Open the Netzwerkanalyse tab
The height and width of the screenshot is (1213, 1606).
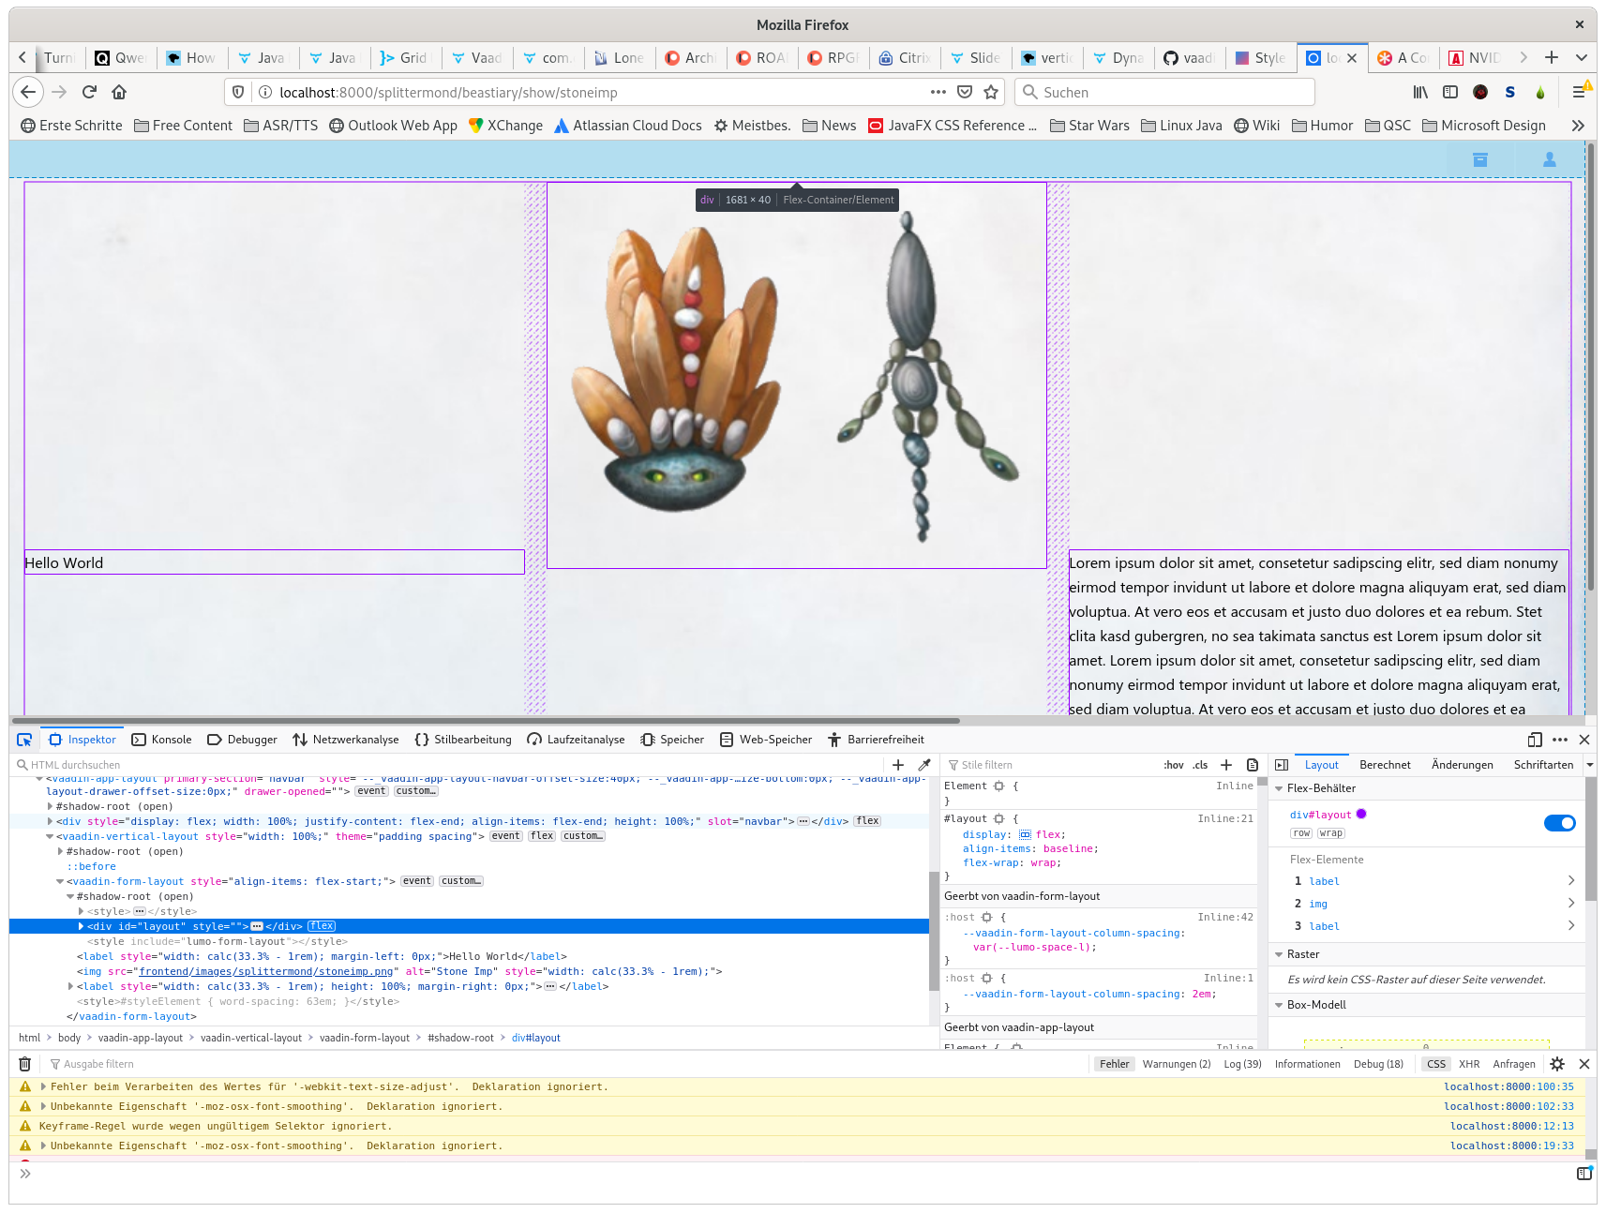[x=345, y=740]
